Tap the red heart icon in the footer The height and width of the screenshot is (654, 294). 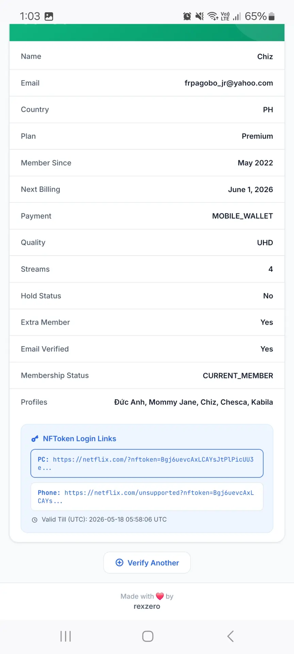click(x=160, y=596)
